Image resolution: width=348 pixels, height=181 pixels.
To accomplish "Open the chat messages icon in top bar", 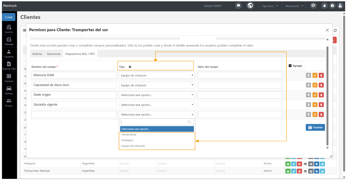I will (x=238, y=6).
